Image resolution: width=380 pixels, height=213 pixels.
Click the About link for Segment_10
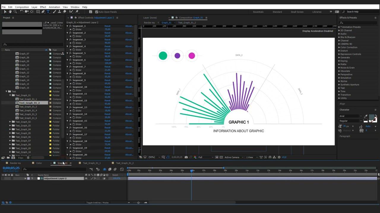point(129,87)
